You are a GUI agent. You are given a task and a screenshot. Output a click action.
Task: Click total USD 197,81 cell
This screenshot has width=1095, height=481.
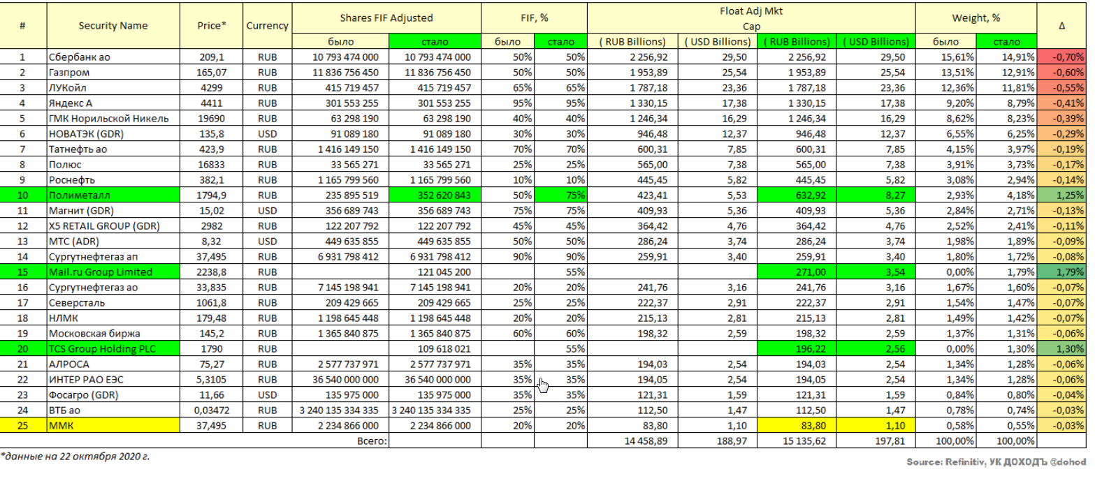[876, 441]
